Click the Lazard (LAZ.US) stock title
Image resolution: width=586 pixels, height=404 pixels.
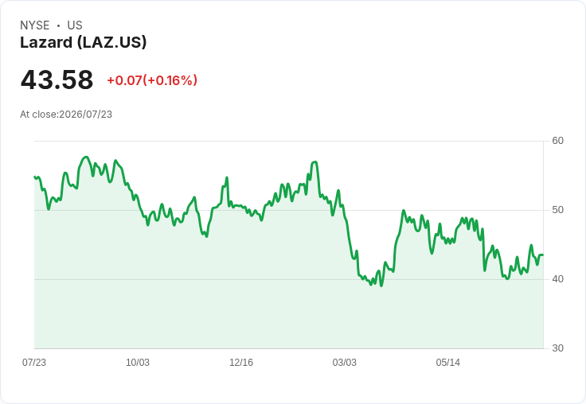tap(83, 42)
